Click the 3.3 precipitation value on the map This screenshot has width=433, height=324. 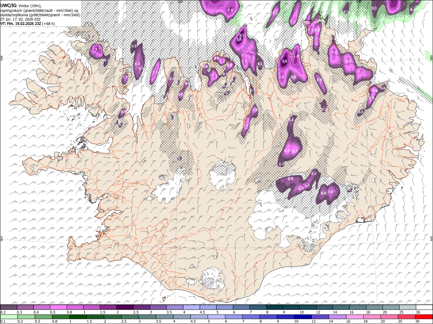(242, 35)
